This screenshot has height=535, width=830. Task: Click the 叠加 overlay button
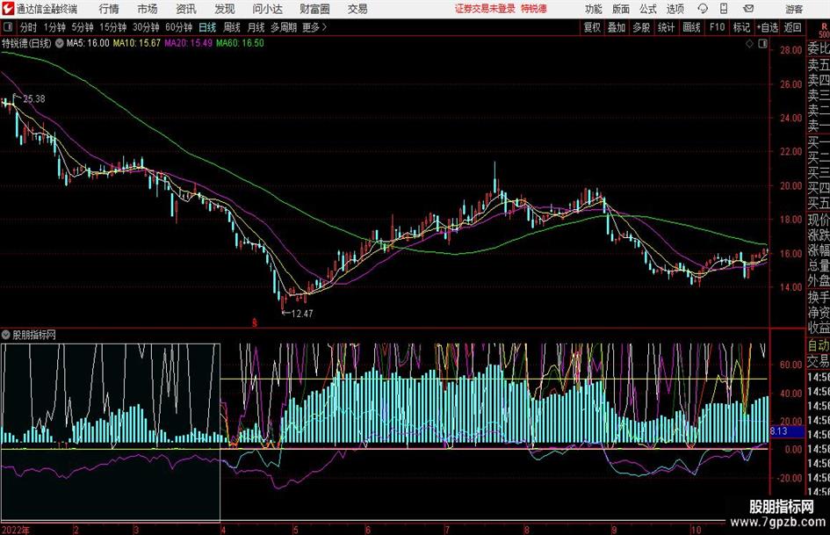[617, 27]
